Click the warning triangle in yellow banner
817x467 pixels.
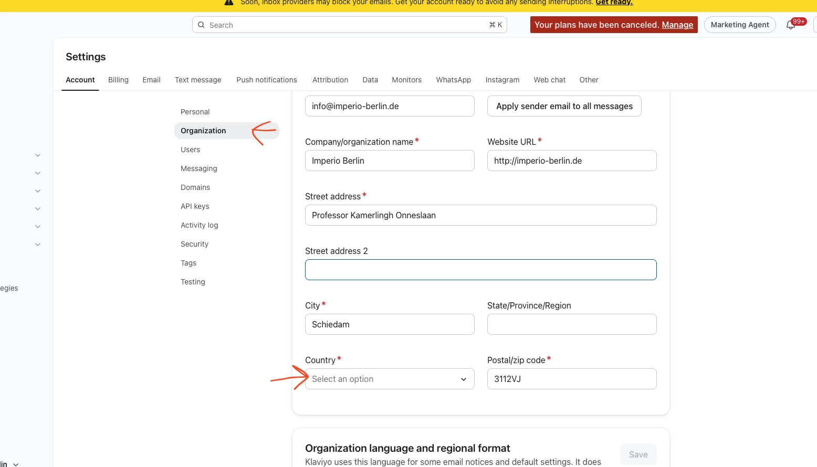coord(229,2)
